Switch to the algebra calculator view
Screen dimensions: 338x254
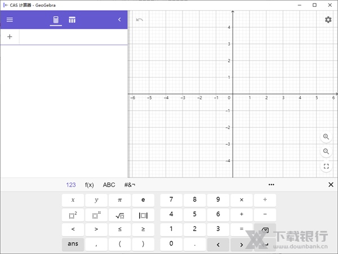point(56,20)
